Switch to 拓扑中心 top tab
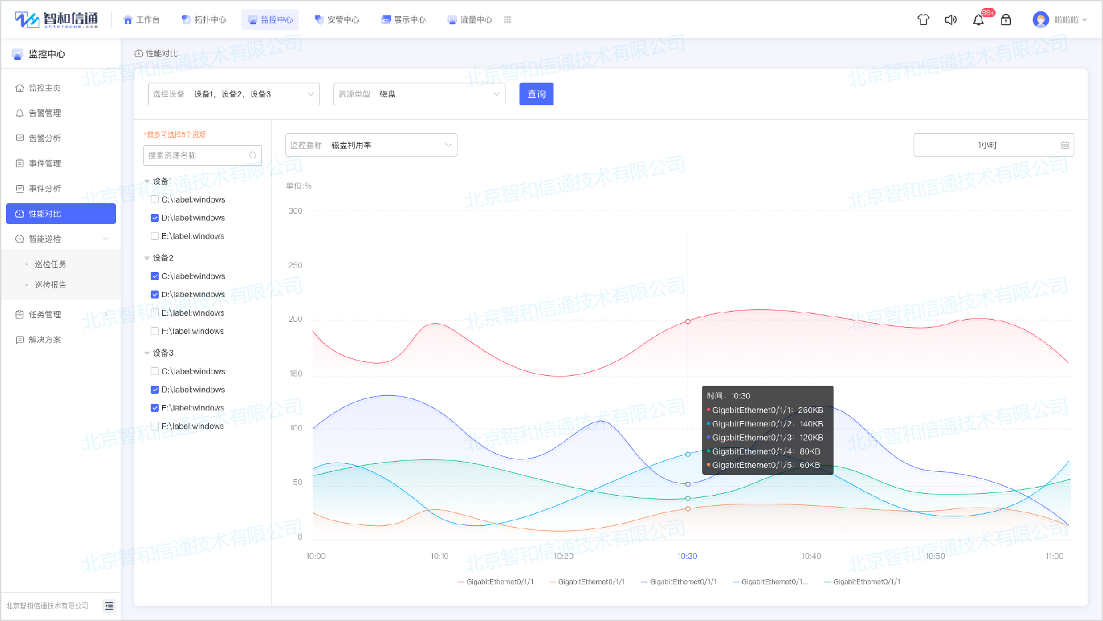 [x=204, y=20]
